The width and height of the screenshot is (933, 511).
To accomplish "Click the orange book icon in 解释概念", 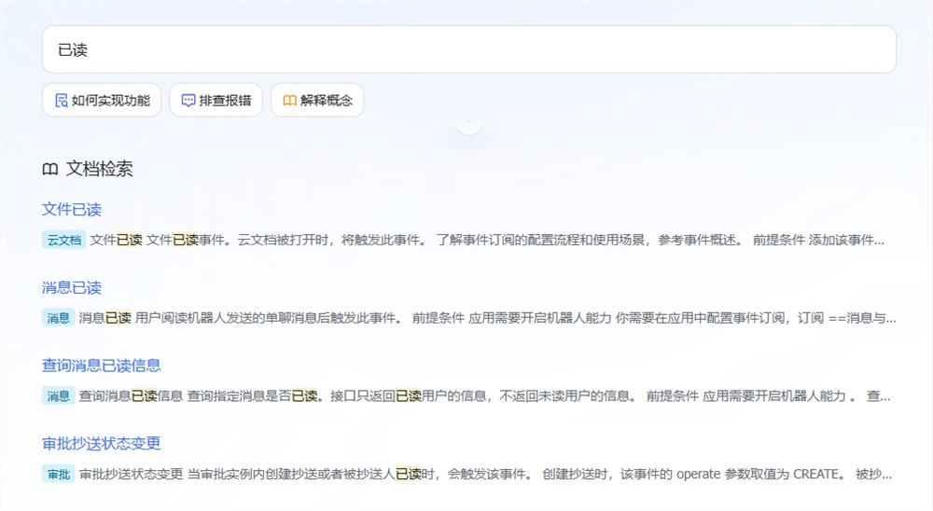I will 290,101.
